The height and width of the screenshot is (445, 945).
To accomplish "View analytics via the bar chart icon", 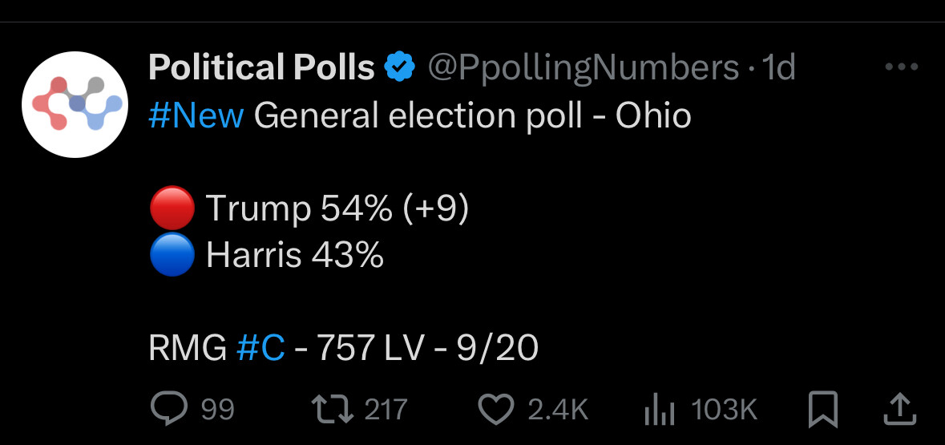I will [660, 411].
